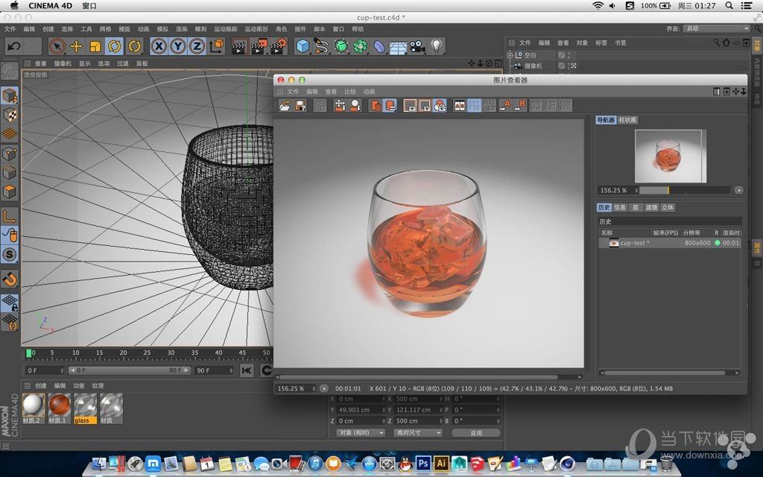Open viewport 摄像机 menu
This screenshot has width=763, height=477.
63,63
